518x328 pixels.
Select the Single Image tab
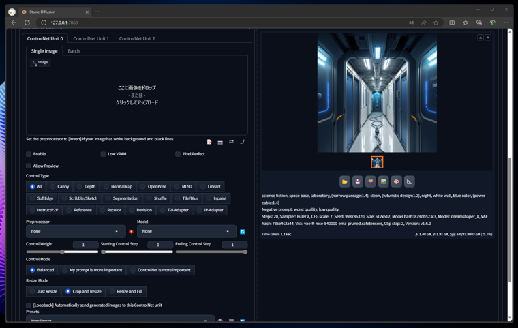44,51
